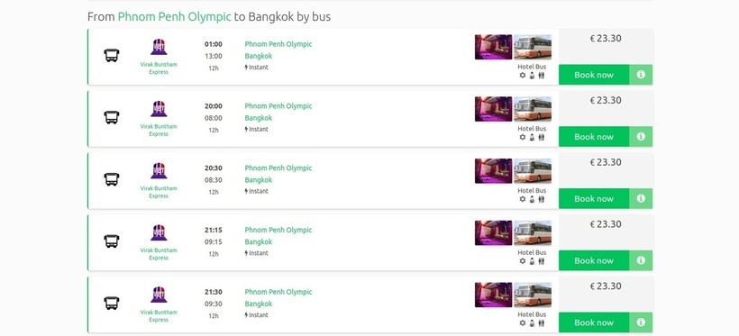The height and width of the screenshot is (336, 739).
Task: Click the info icon on the 21:30 trip
Action: [x=641, y=322]
